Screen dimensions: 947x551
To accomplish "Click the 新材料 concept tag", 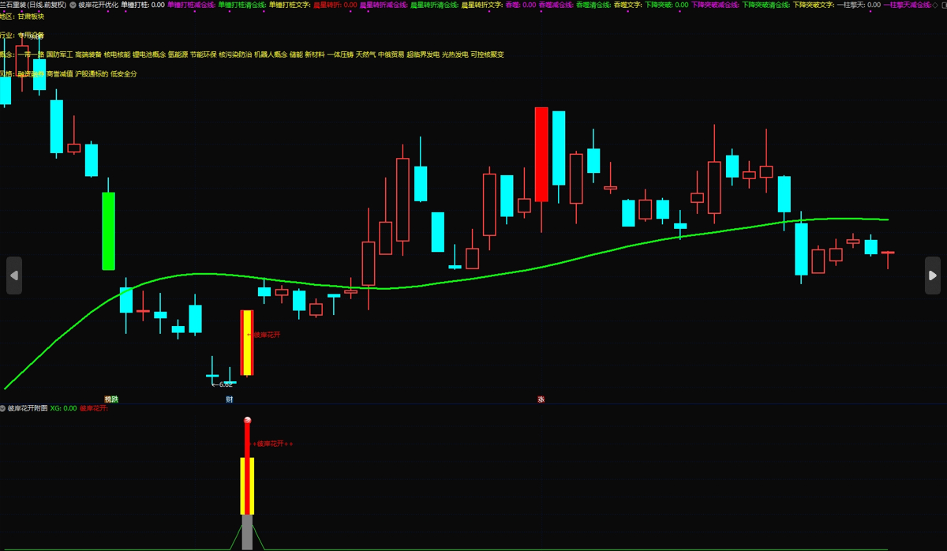I will pyautogui.click(x=315, y=54).
